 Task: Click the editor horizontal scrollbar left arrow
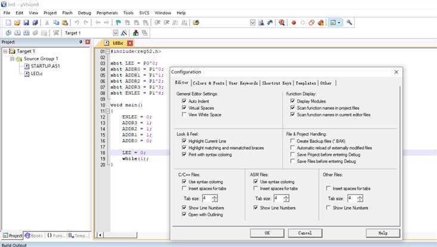(100, 235)
